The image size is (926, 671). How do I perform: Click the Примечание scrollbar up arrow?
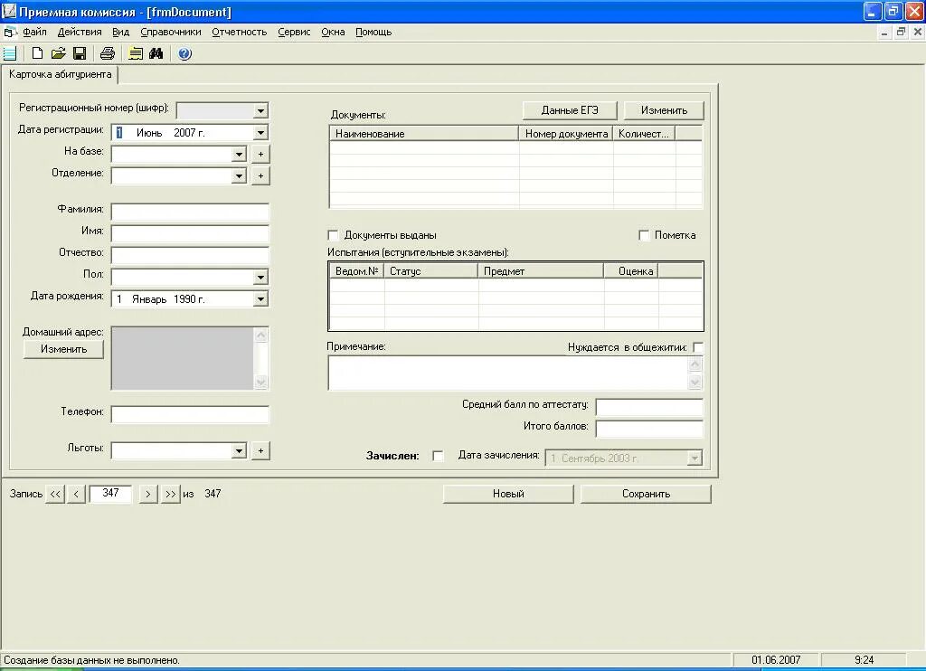pos(695,364)
